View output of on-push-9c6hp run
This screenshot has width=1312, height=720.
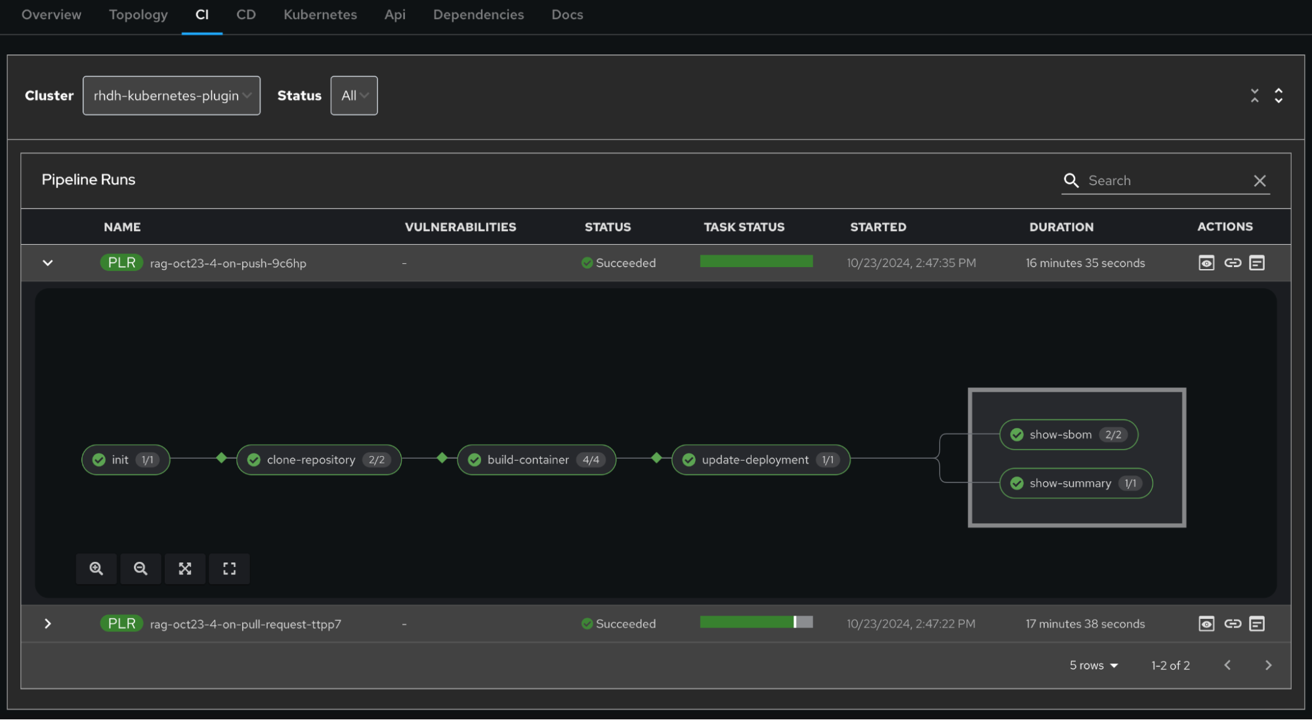point(1206,263)
